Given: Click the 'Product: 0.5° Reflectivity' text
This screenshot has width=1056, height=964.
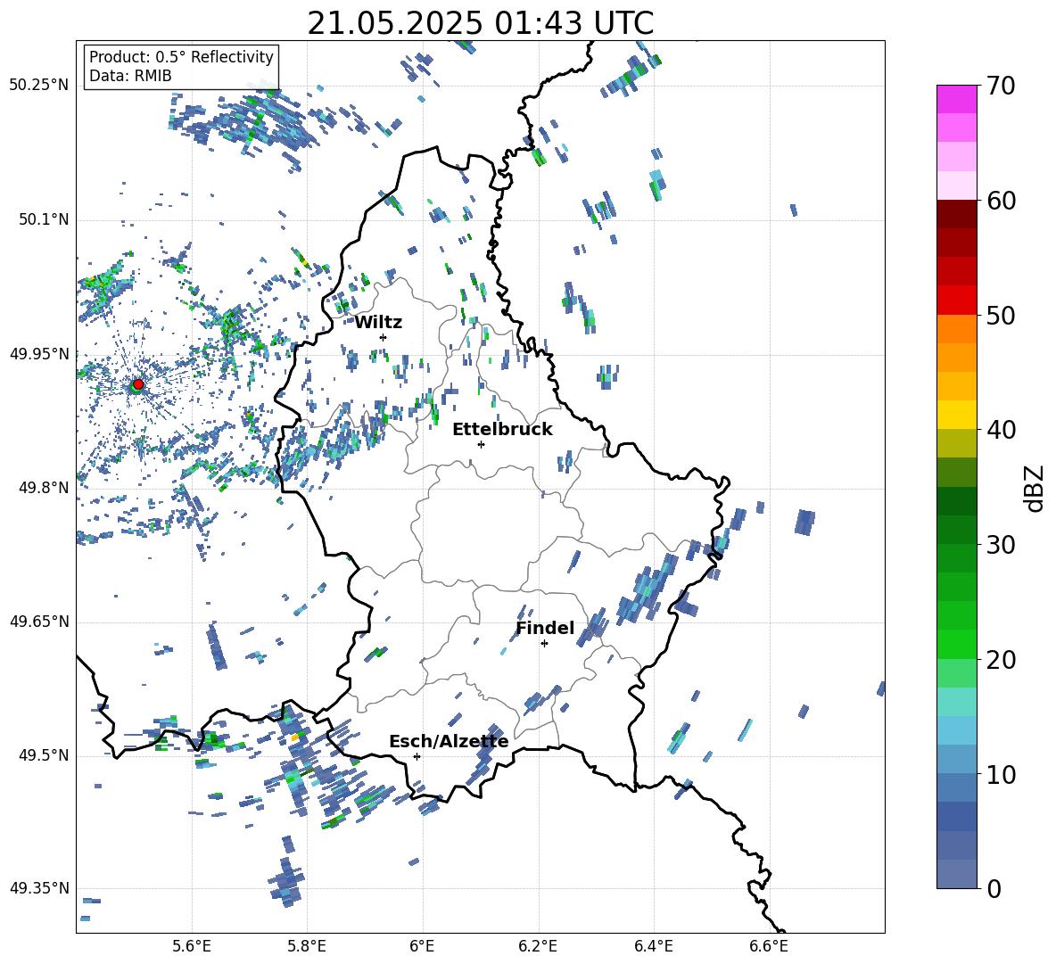Looking at the screenshot, I should (181, 57).
